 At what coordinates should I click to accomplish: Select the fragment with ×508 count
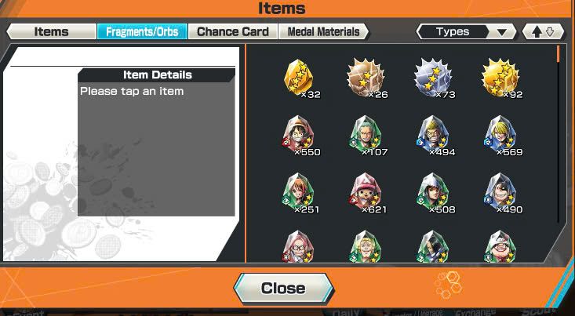[434, 193]
